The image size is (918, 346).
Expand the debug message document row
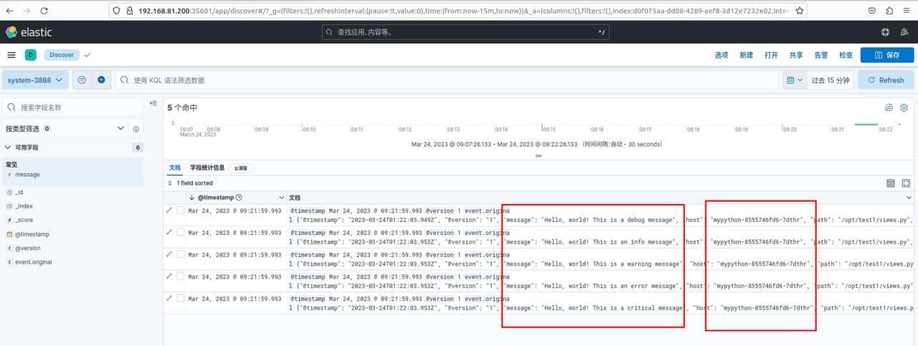tap(169, 211)
